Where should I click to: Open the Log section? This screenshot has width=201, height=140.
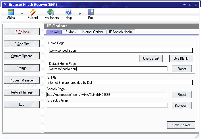click(22, 104)
